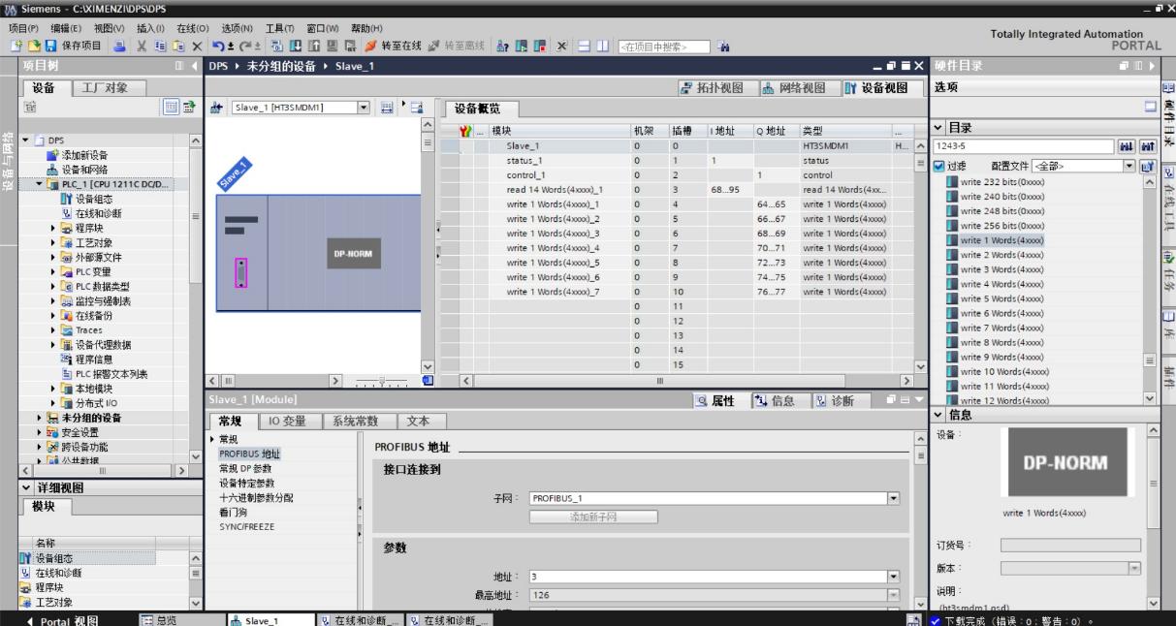The image size is (1176, 626).
Task: Switch to 系统常数 properties tab
Action: (358, 421)
